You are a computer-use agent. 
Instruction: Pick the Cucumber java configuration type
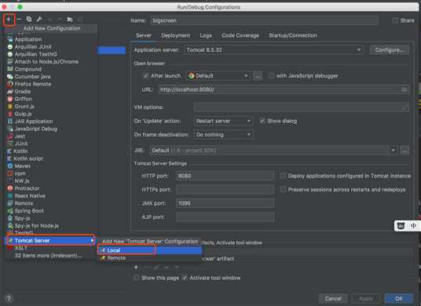pyautogui.click(x=32, y=77)
